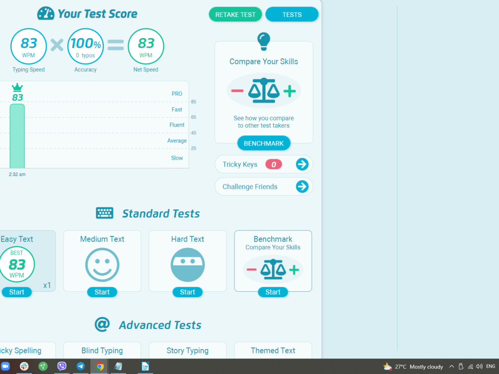Image resolution: width=499 pixels, height=374 pixels.
Task: Click the keyboard icon beside Standard Tests
Action: click(x=104, y=213)
